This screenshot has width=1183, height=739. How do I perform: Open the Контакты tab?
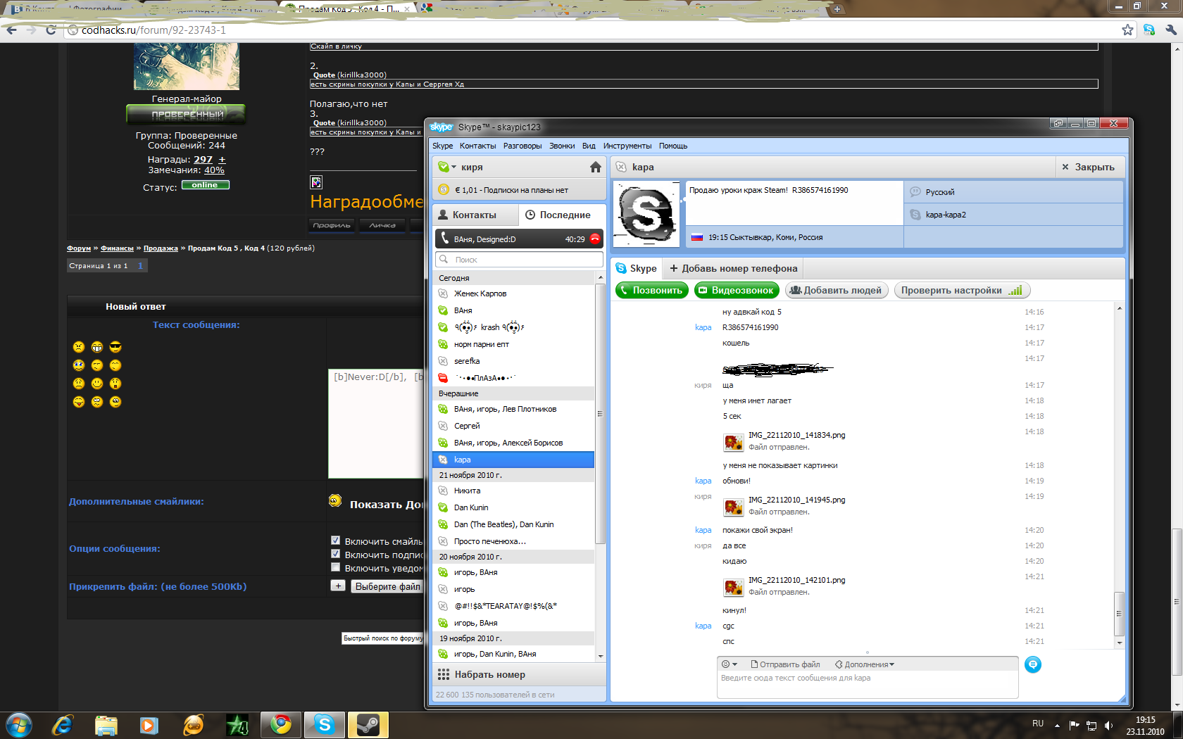click(x=475, y=215)
